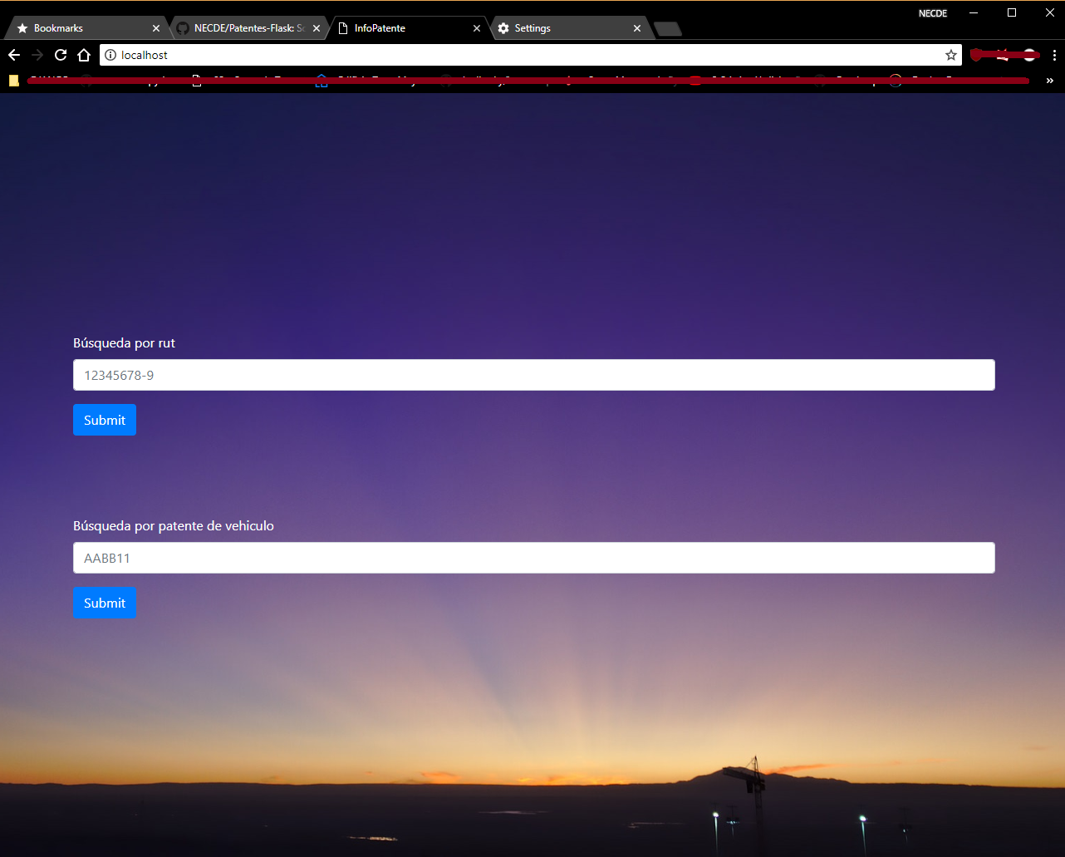The height and width of the screenshot is (857, 1065).
Task: Switch to the NECDE/Patentes-Flask GitHub tab
Action: click(249, 28)
